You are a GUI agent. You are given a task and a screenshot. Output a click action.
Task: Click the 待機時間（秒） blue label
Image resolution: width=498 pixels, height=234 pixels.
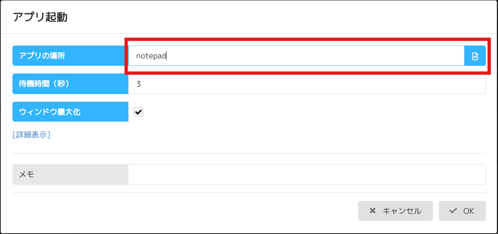[70, 84]
